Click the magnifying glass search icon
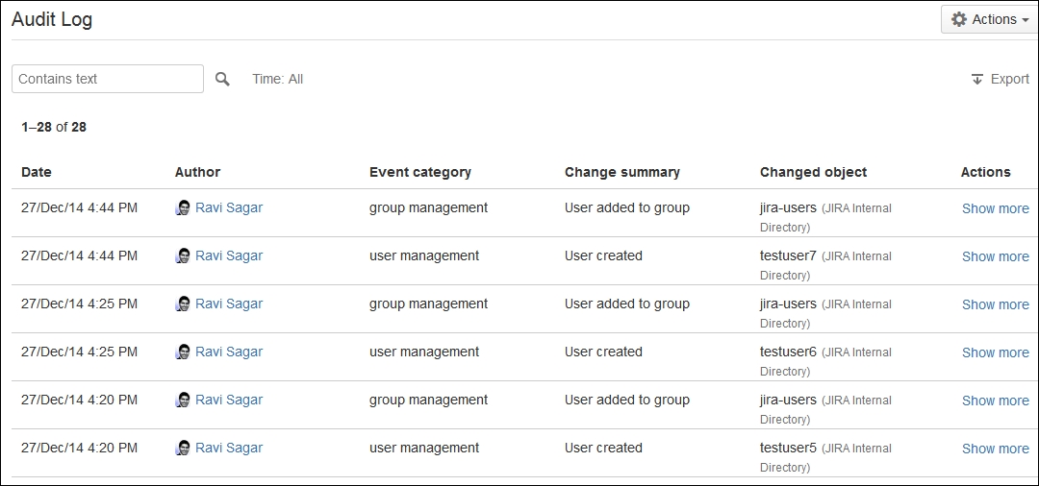Image resolution: width=1039 pixels, height=486 pixels. (x=222, y=80)
